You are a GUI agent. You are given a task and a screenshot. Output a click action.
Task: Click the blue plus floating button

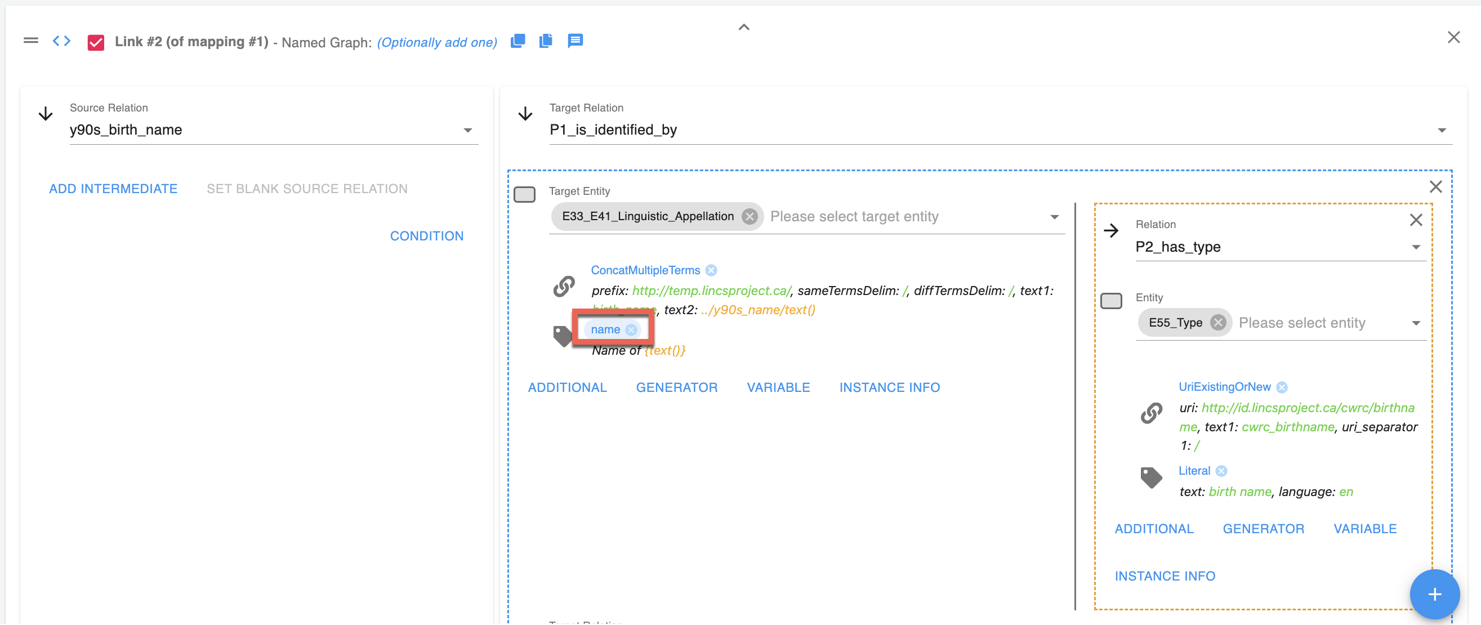[1434, 594]
